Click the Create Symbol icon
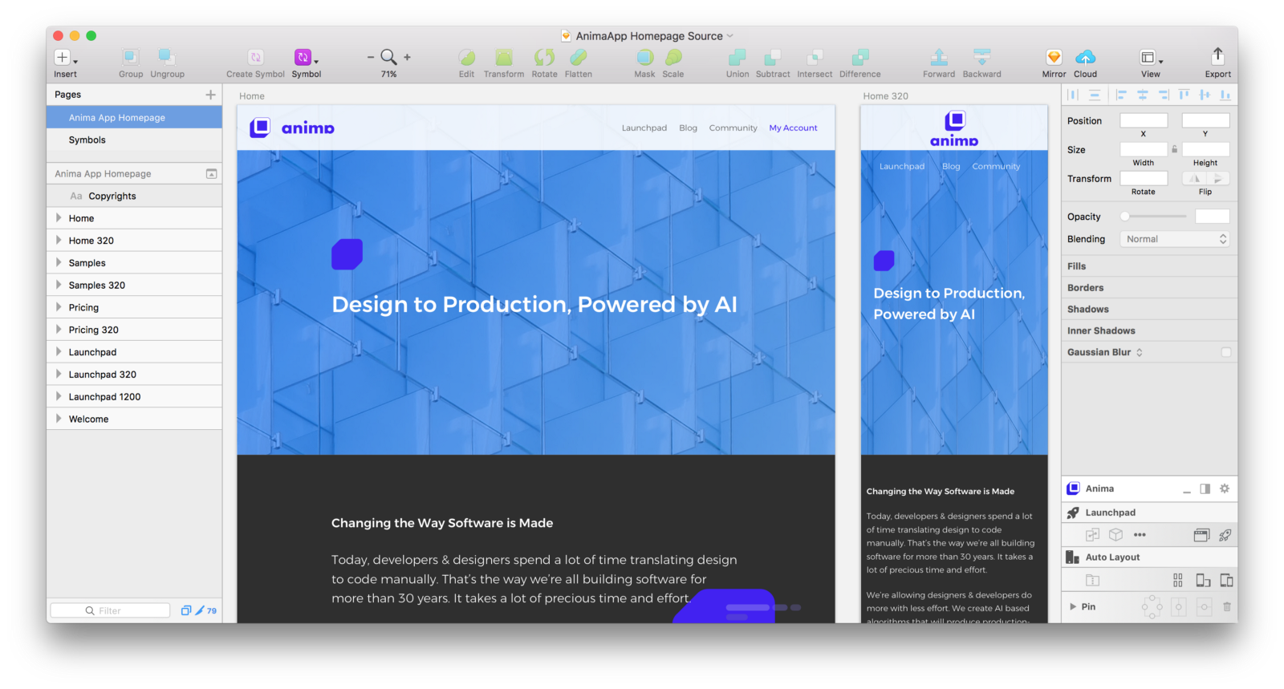 pyautogui.click(x=255, y=57)
